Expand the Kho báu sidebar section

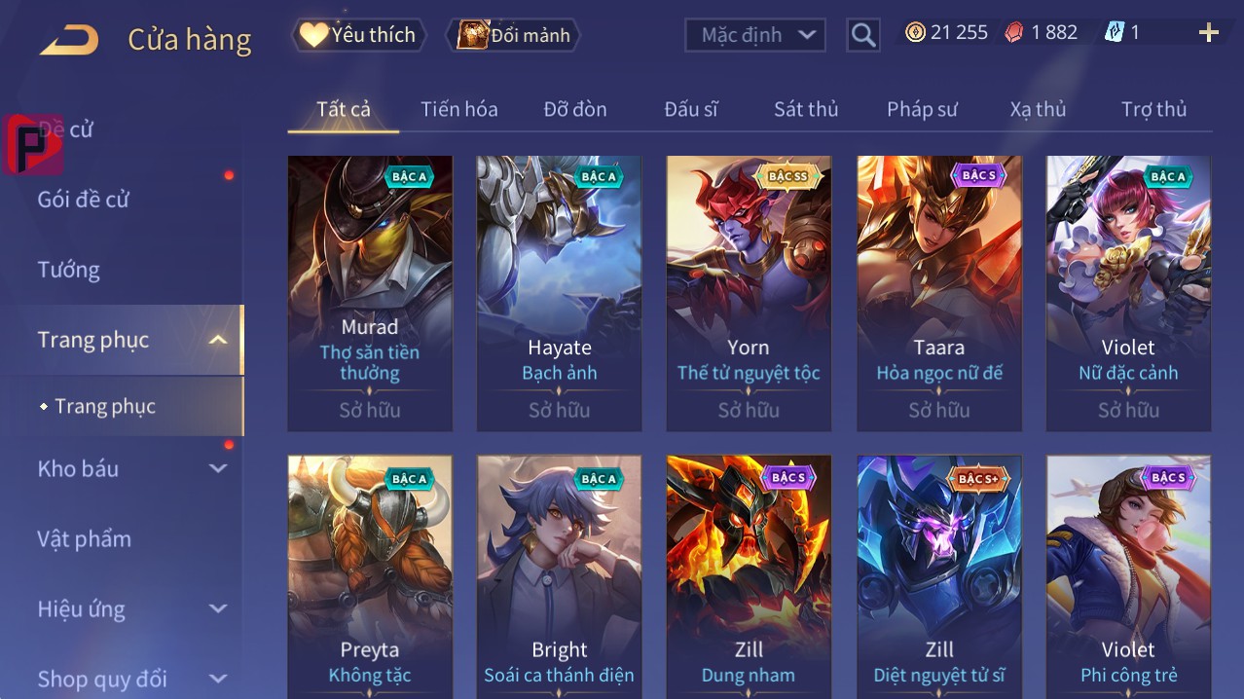[x=218, y=468]
